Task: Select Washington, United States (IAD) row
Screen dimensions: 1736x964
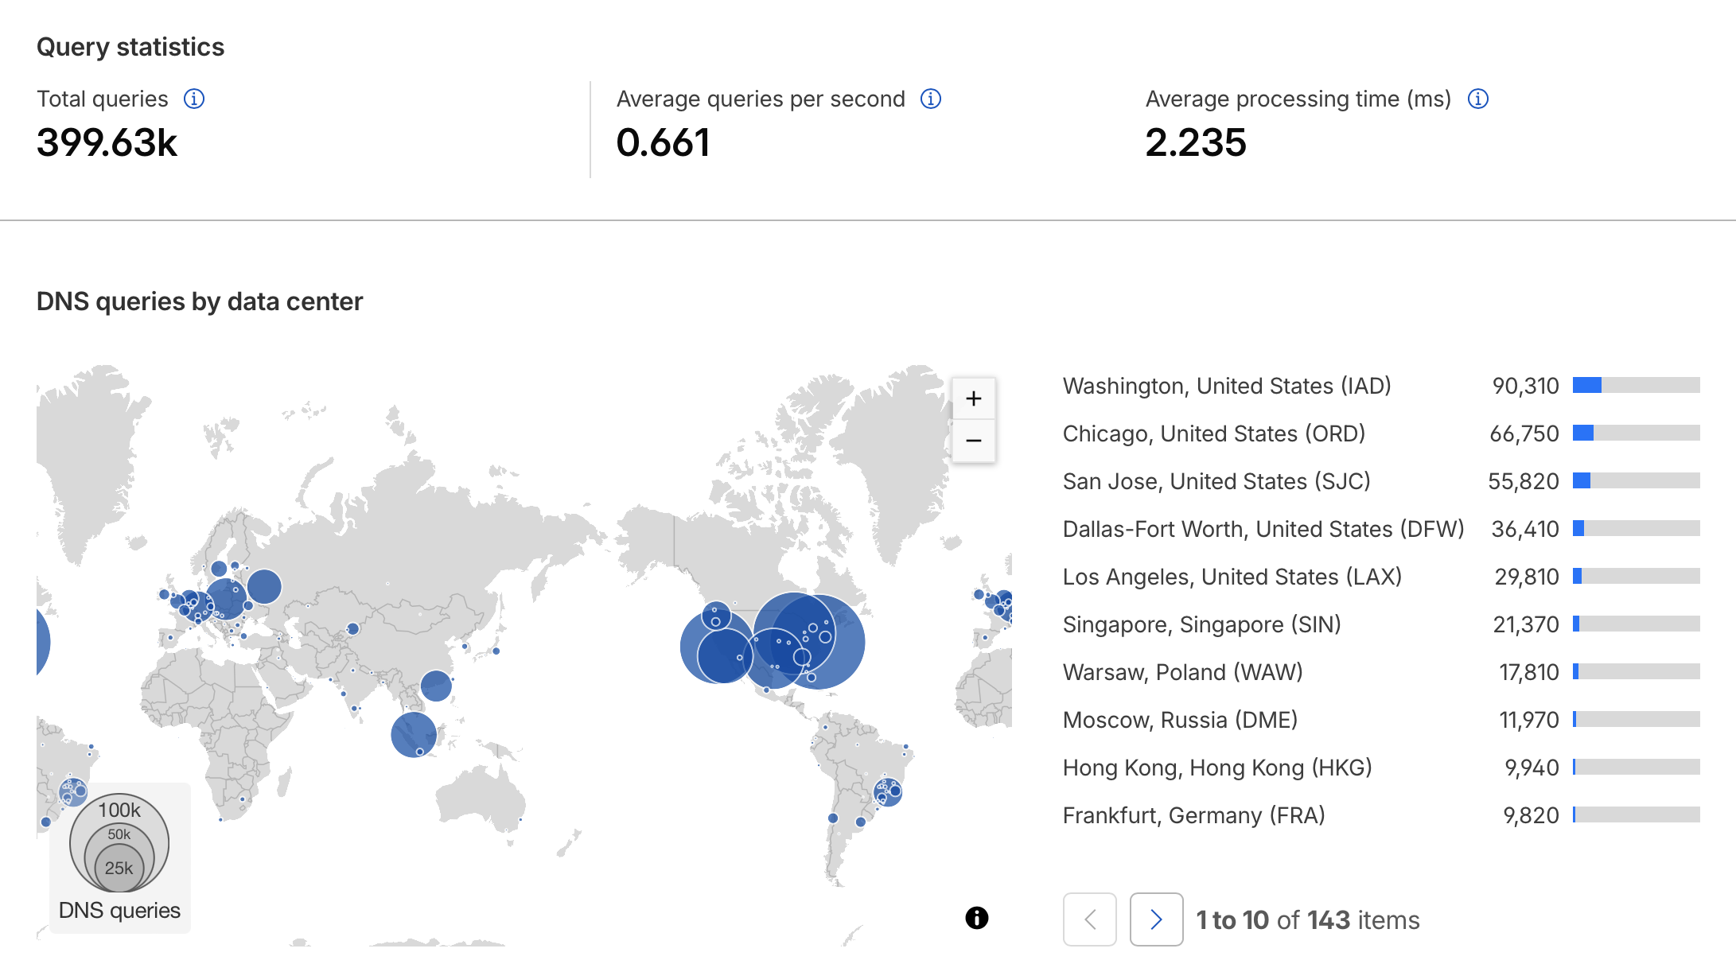Action: click(1227, 386)
